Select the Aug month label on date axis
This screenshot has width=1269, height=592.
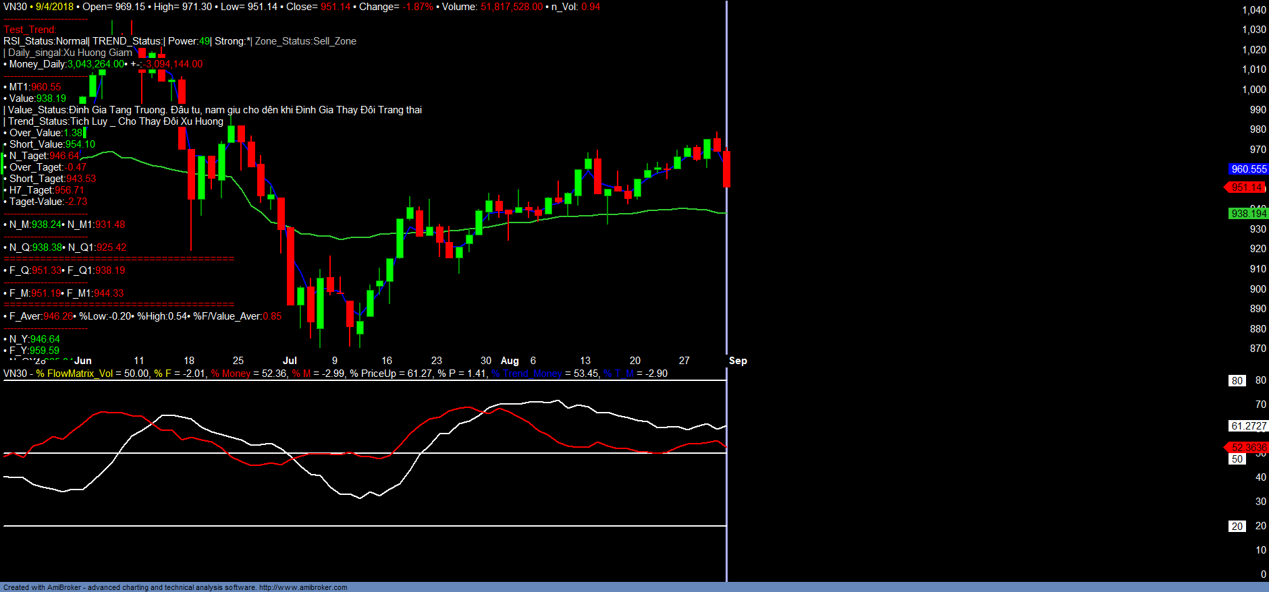click(x=510, y=361)
